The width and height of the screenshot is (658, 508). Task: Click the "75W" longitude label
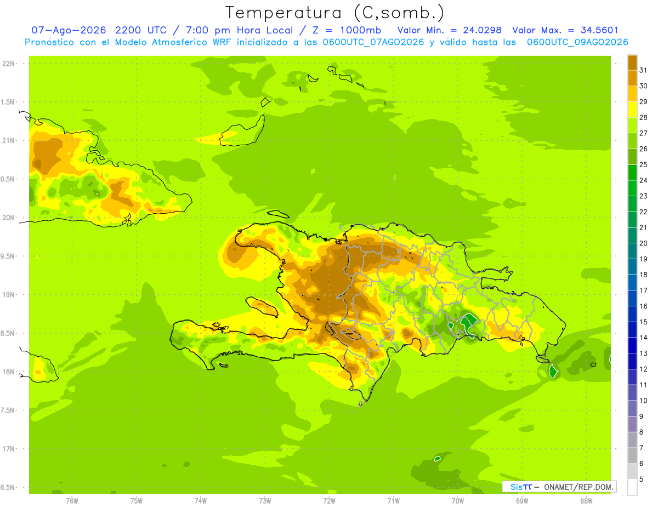(137, 501)
